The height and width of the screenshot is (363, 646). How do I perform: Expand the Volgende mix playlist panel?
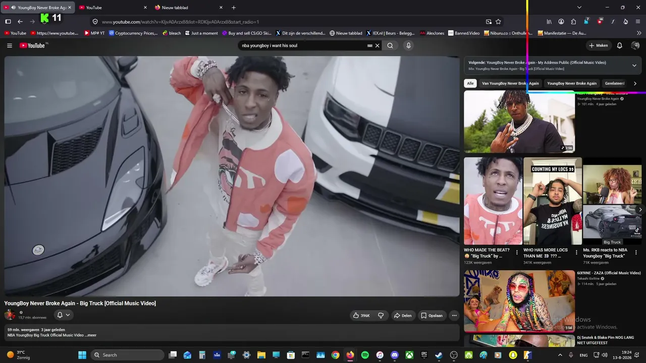(x=634, y=65)
